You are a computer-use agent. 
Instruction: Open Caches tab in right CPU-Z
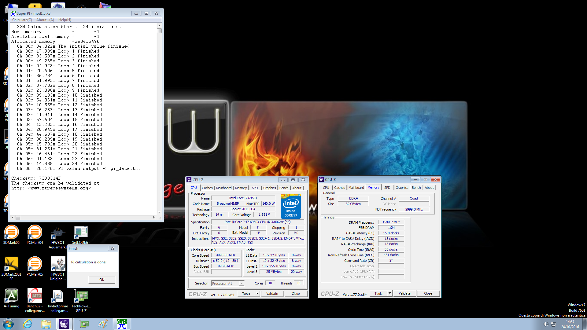(339, 188)
